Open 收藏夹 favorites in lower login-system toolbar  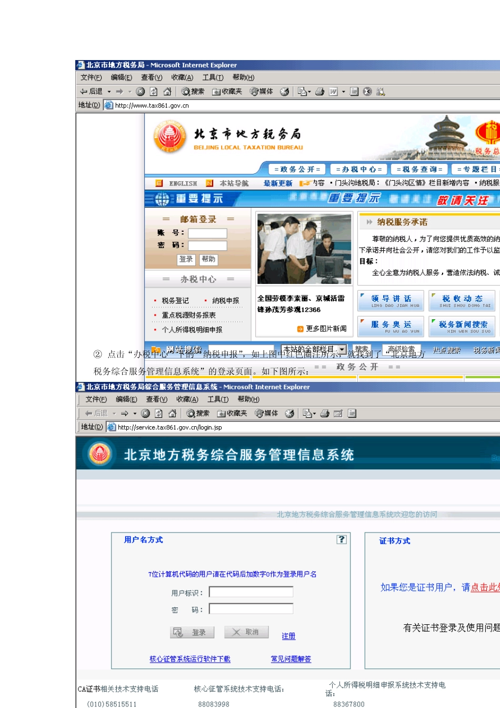232,414
